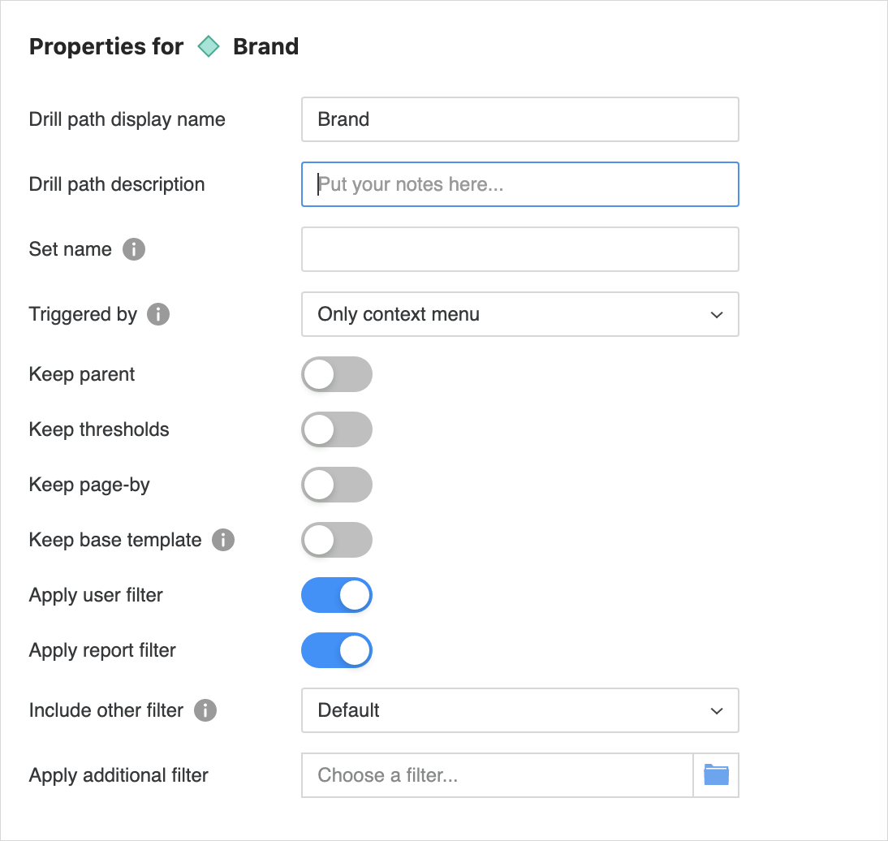Turn off Apply report filter switch
Image resolution: width=888 pixels, height=841 pixels.
(x=336, y=650)
